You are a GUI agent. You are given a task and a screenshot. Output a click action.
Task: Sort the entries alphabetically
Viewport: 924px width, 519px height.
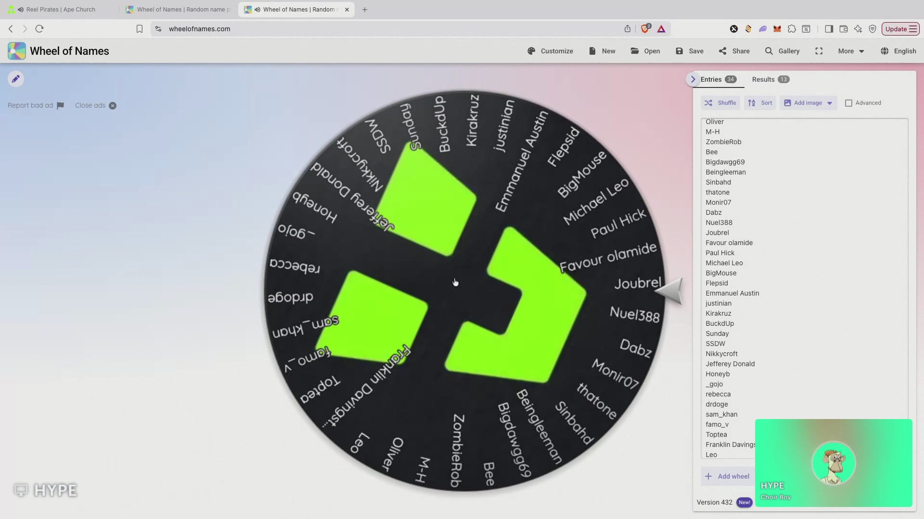pyautogui.click(x=760, y=103)
